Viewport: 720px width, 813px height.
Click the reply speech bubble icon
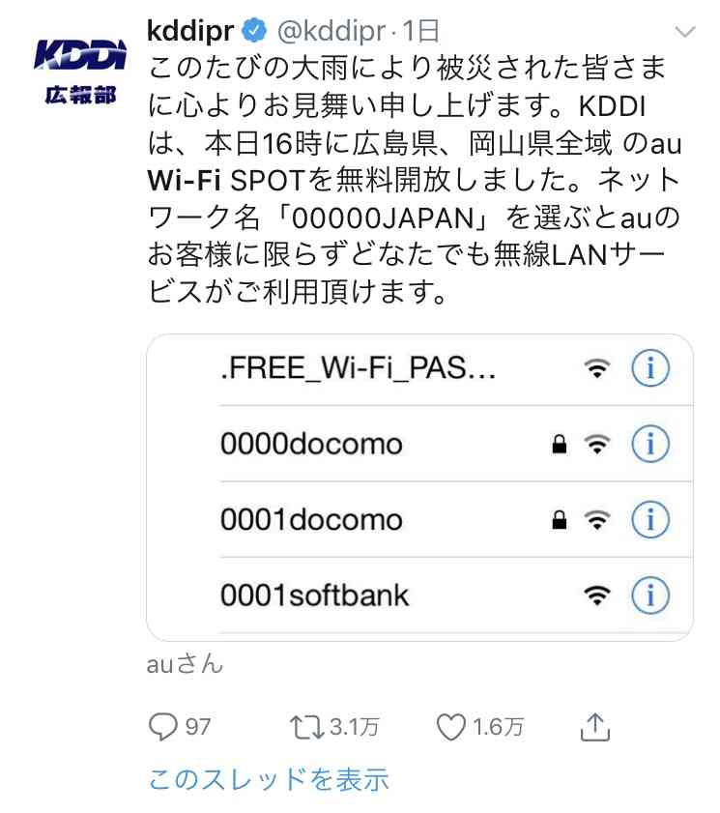pyautogui.click(x=162, y=726)
